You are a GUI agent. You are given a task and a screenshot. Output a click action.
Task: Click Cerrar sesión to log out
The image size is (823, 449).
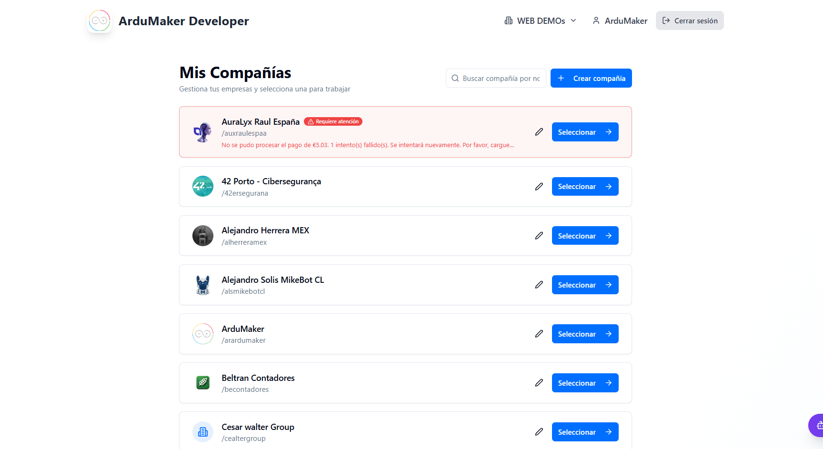click(690, 20)
